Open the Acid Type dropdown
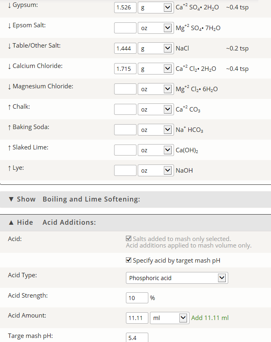Screen dimensions: 271x342 tap(177, 278)
